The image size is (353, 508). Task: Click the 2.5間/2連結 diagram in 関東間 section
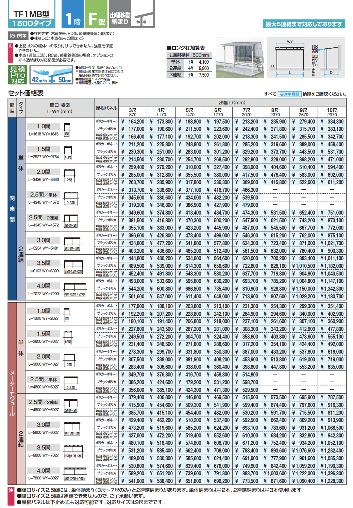point(71,221)
